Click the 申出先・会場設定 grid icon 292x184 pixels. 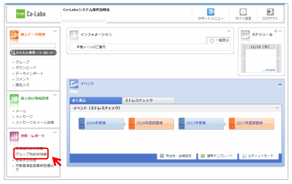(x=162, y=156)
